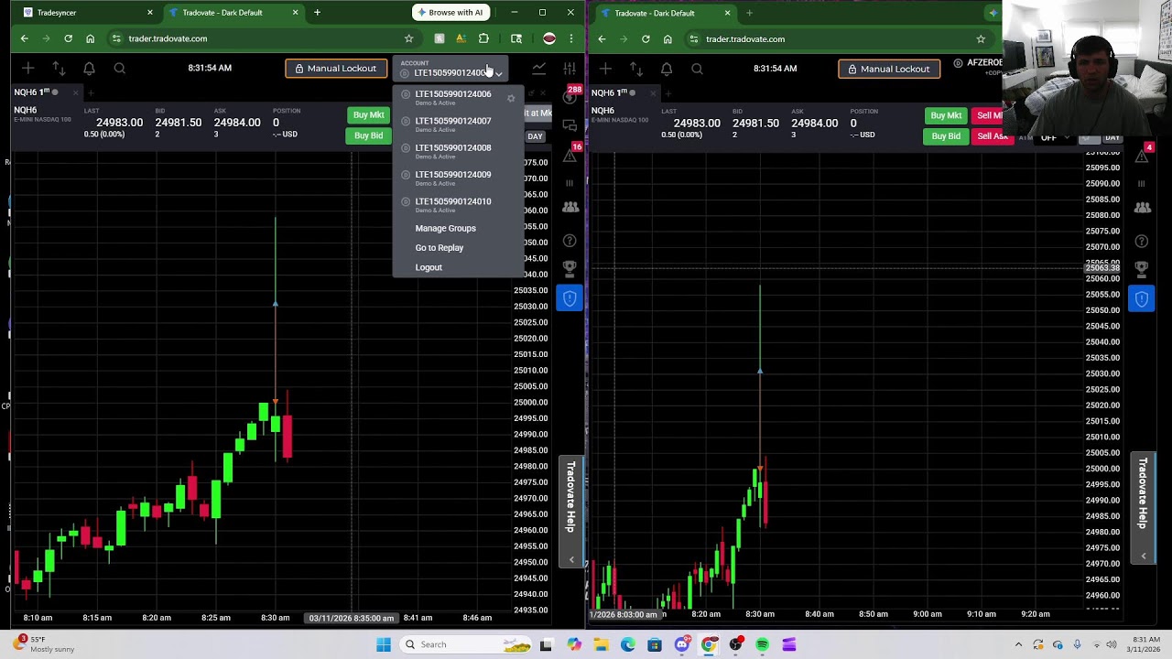1172x659 pixels.
Task: Open new tab in right browser window
Action: 749,13
